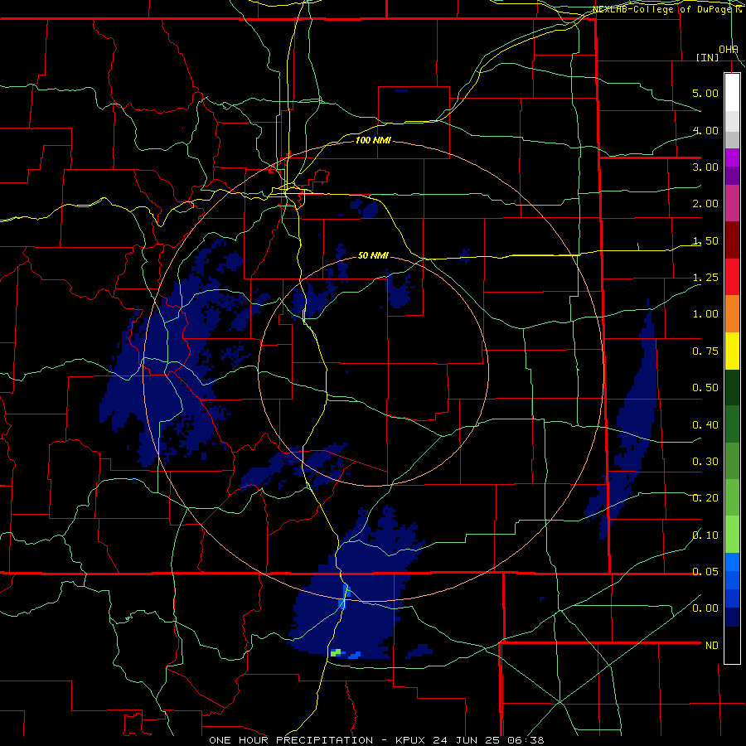Pick the white swatch beside 5.00
Screen dimensions: 746x746
click(732, 92)
